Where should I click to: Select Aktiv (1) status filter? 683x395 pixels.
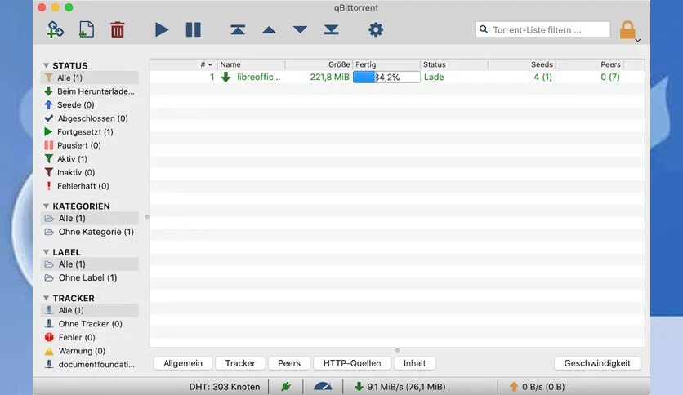pos(89,158)
